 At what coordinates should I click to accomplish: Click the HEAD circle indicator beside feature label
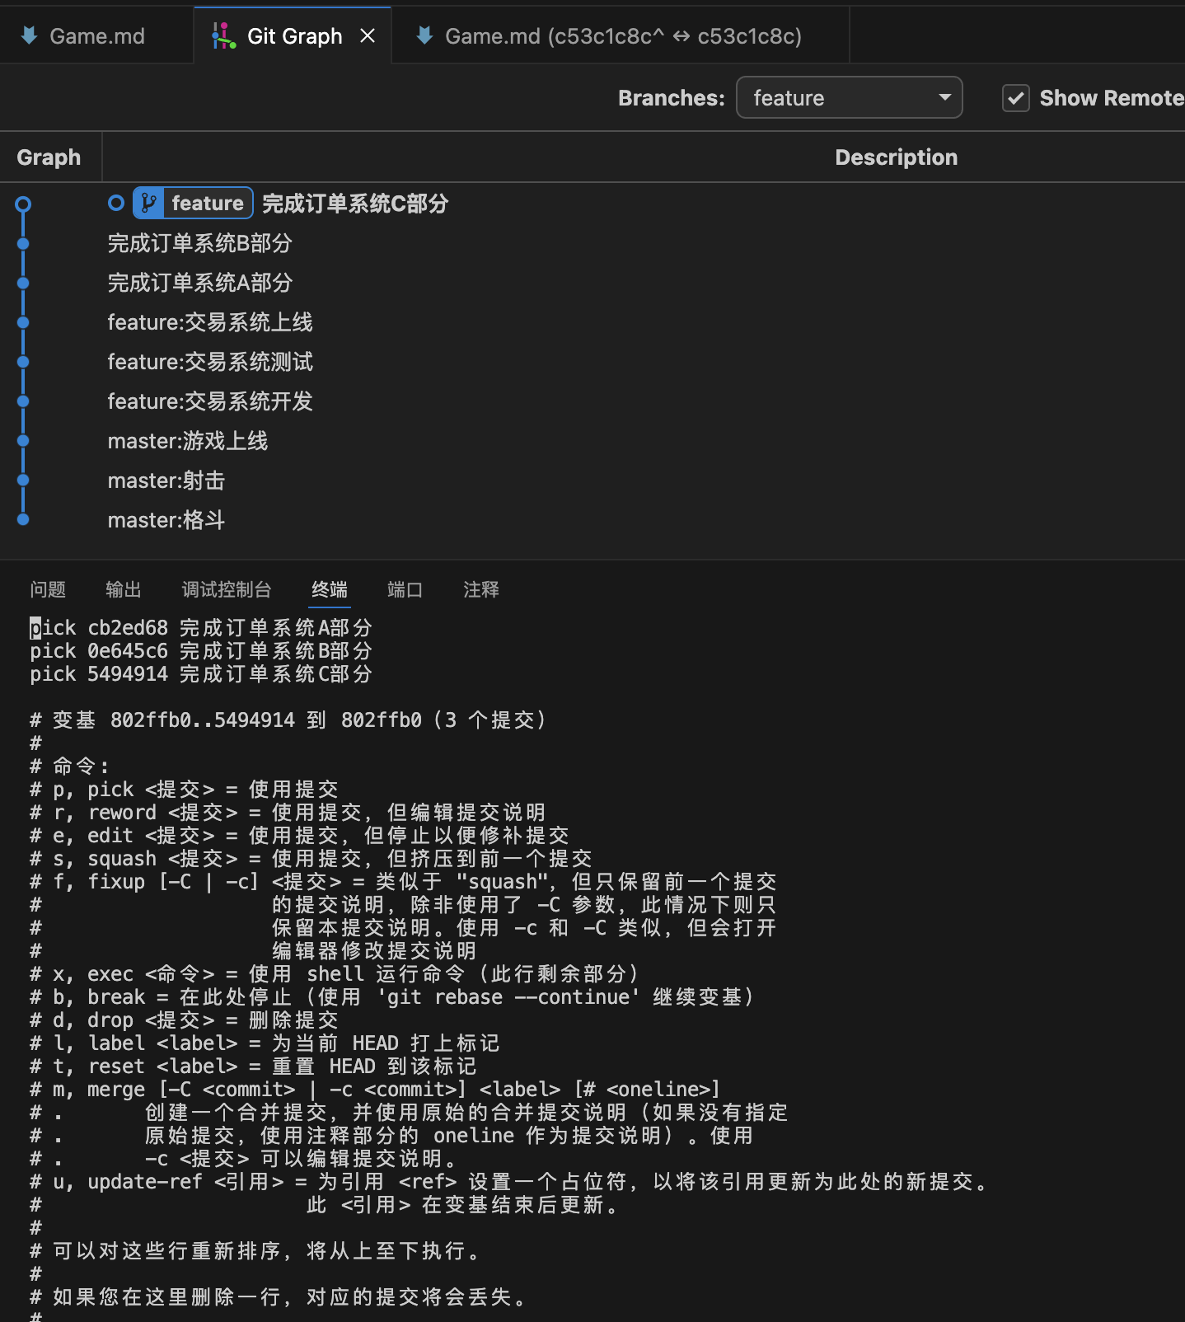coord(116,203)
